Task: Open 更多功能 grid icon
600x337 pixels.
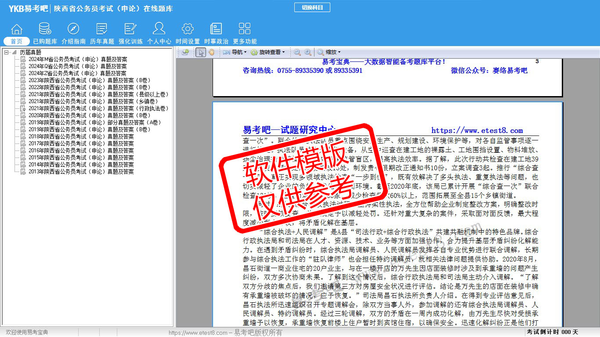Action: coord(245,29)
